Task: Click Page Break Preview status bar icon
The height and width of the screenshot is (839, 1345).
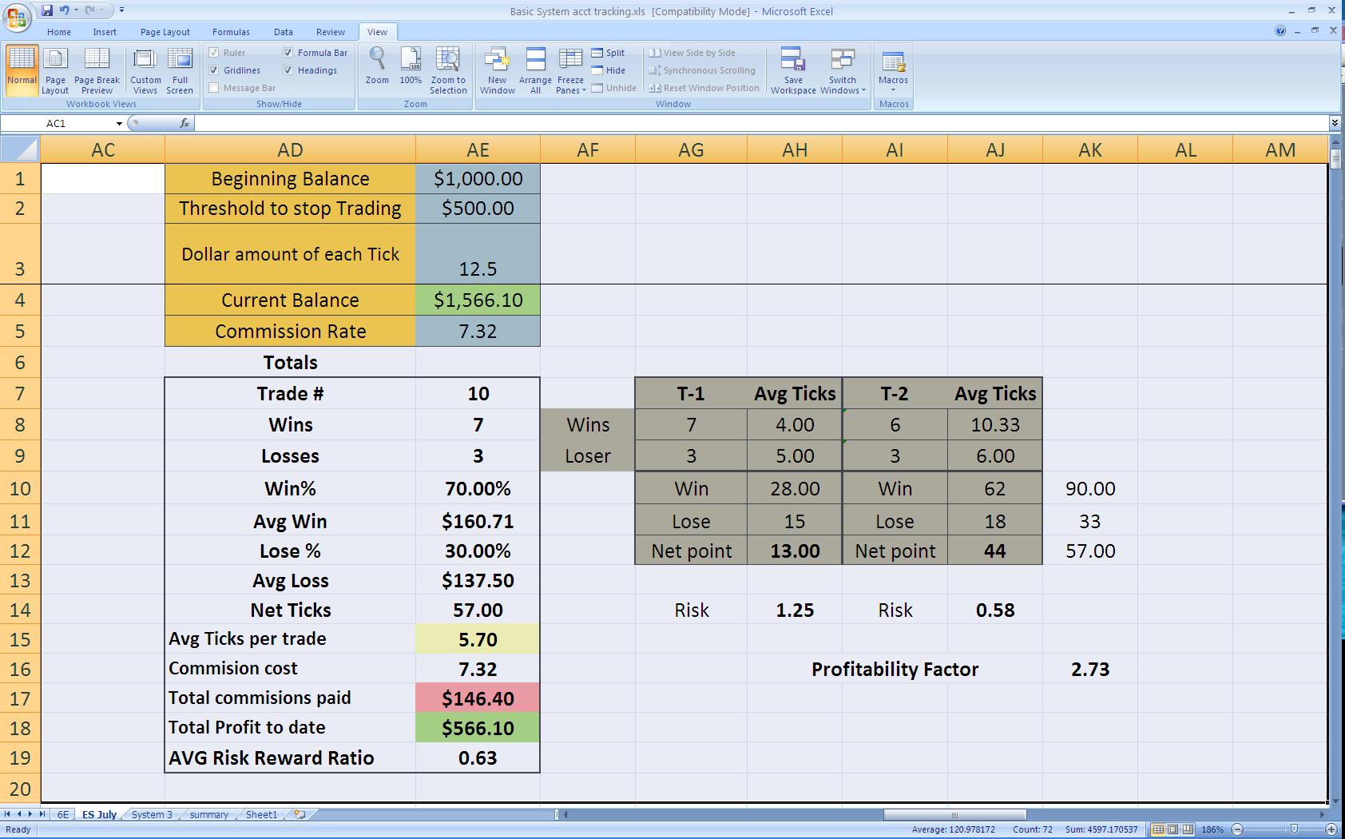Action: tap(1188, 829)
